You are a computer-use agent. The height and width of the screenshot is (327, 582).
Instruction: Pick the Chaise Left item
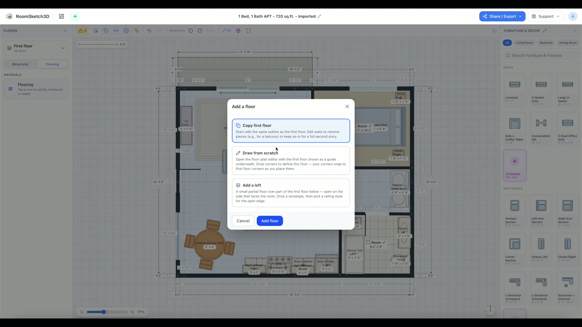coord(541,250)
